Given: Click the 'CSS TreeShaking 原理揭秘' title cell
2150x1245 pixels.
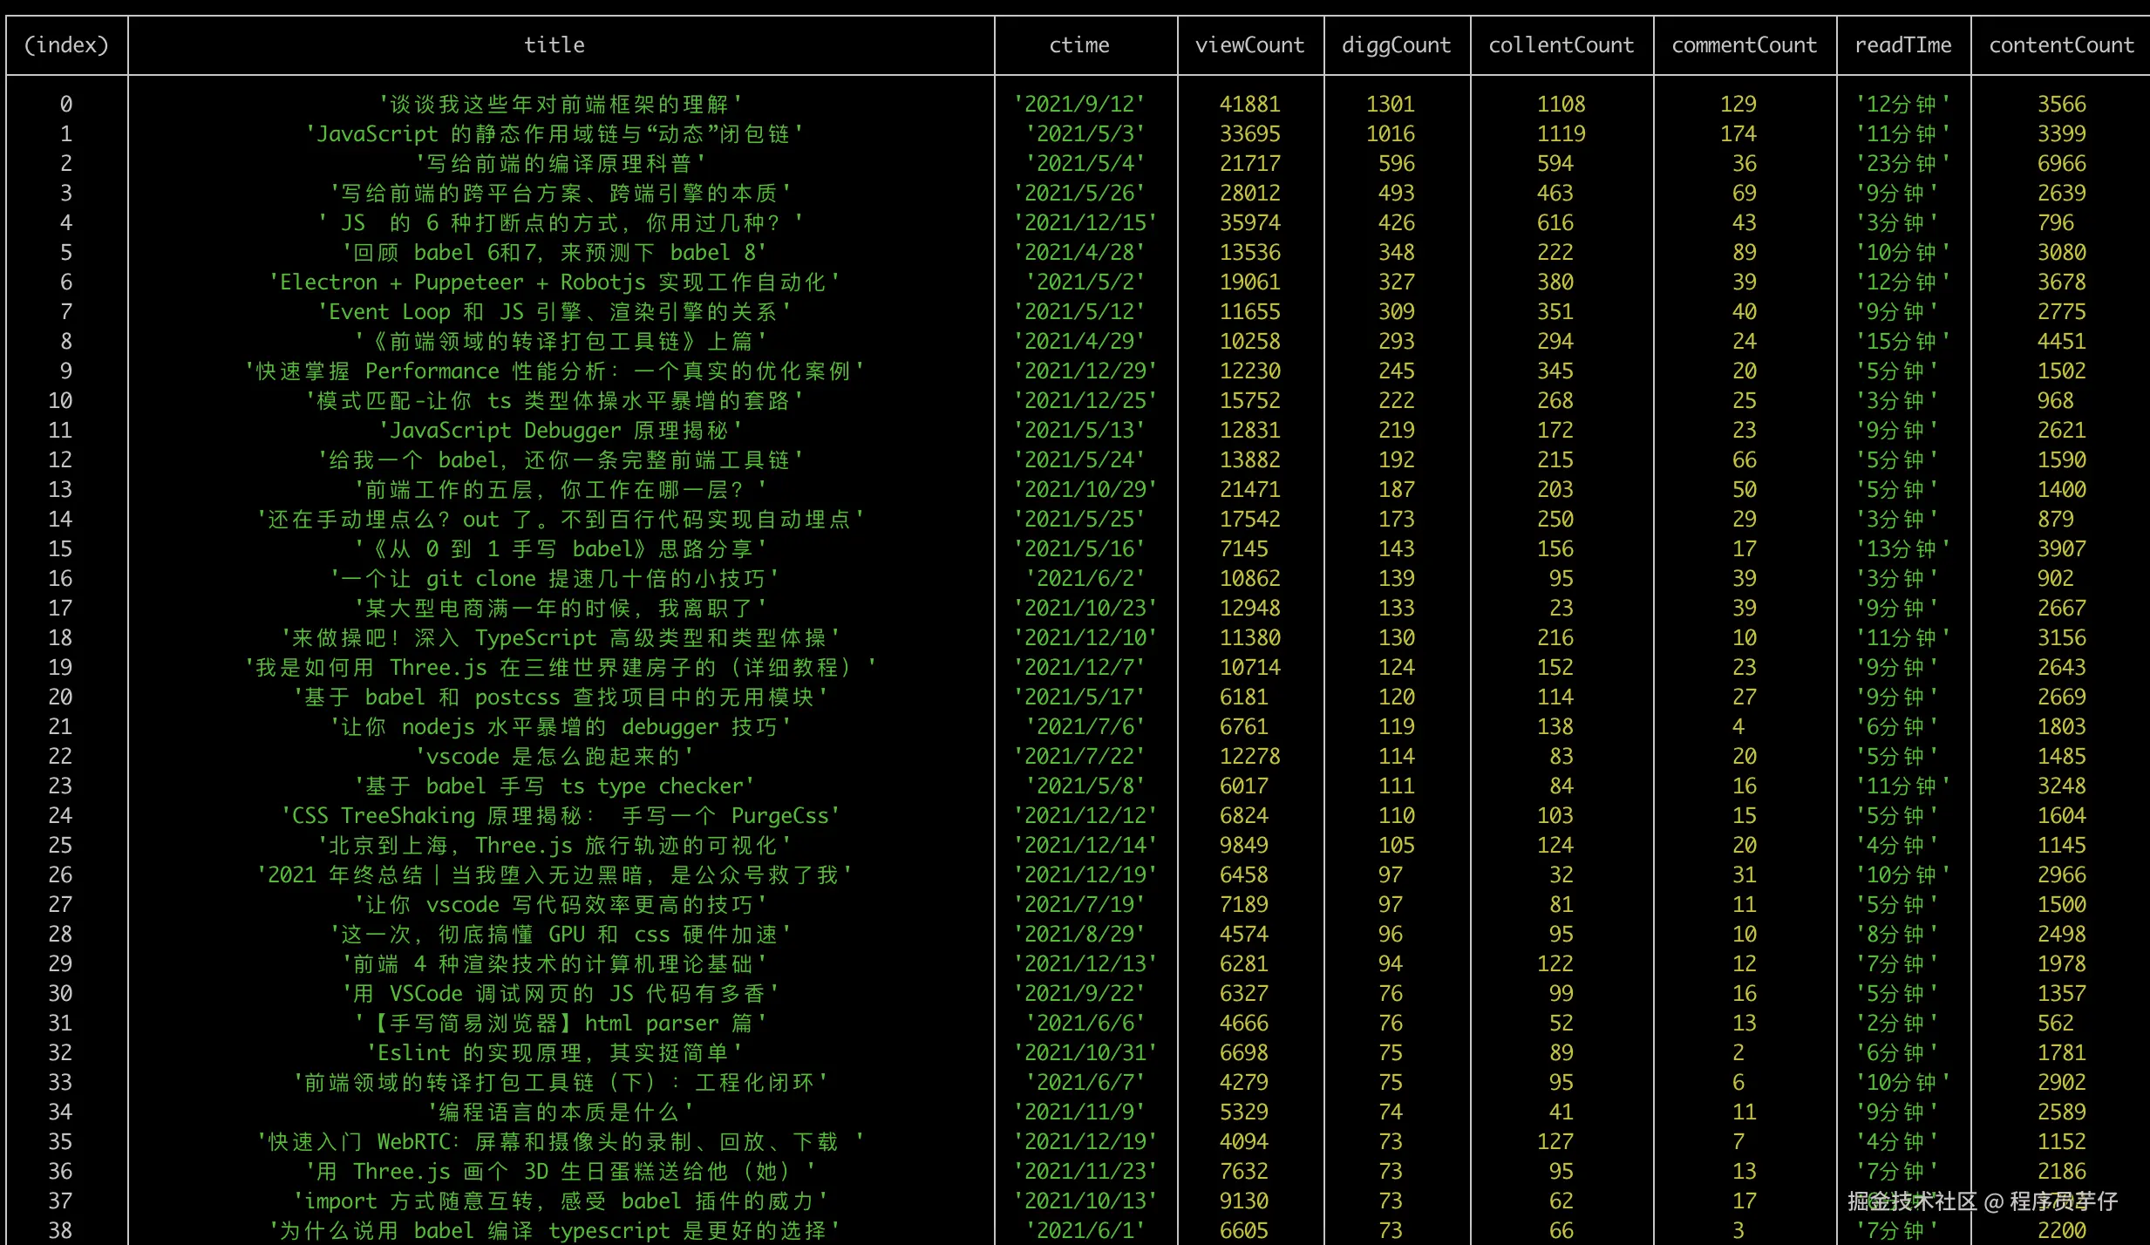Looking at the screenshot, I should click(561, 816).
